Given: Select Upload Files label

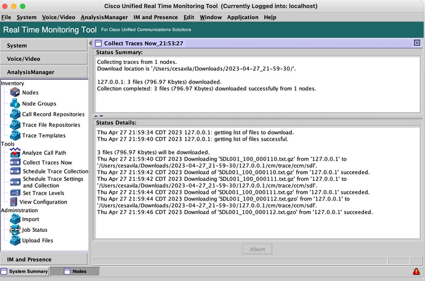Looking at the screenshot, I should pos(38,240).
